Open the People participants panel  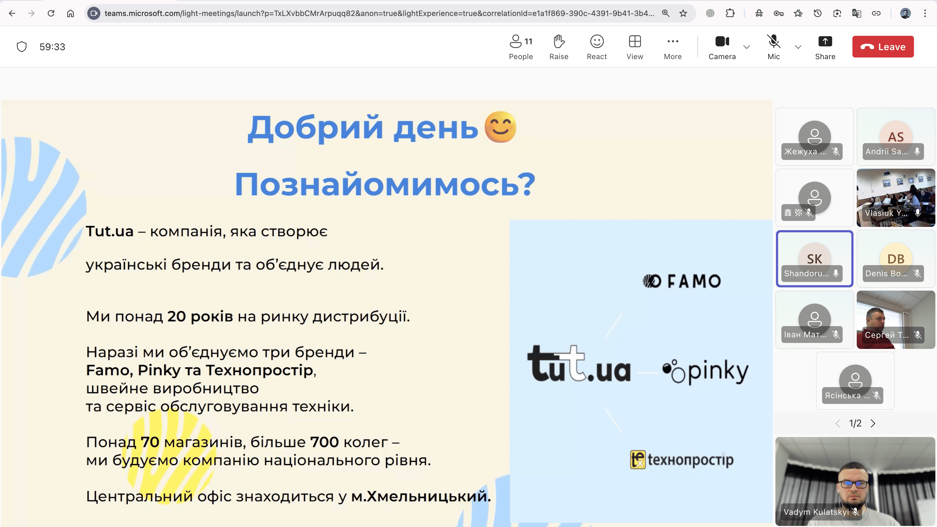[521, 47]
